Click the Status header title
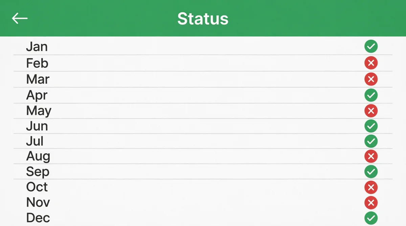The image size is (406, 226). (x=203, y=19)
